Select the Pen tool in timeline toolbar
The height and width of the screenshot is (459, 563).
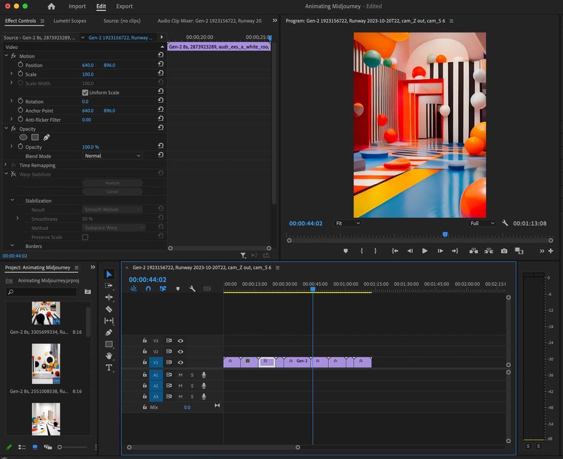pos(109,332)
